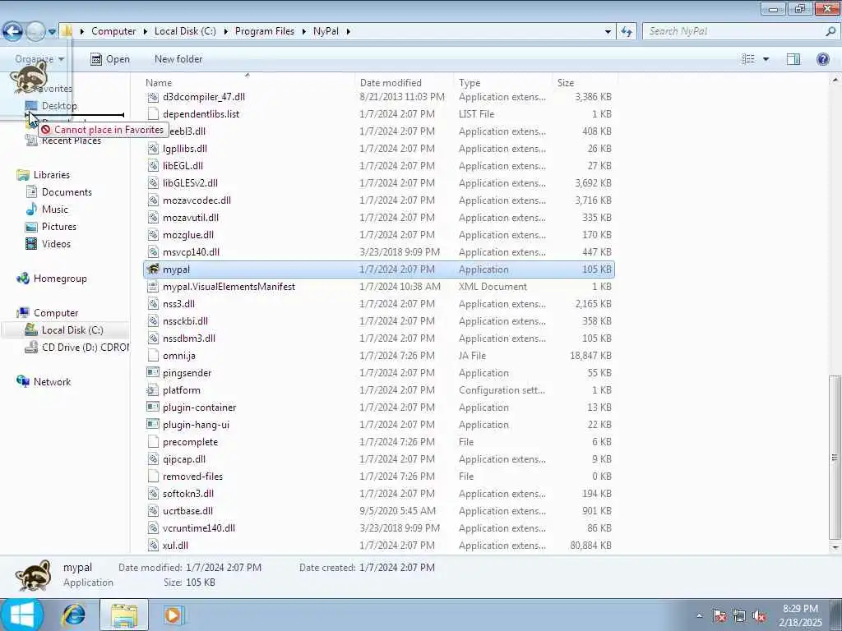Click Local Disk (C:) breadcrumb
Image resolution: width=842 pixels, height=631 pixels.
[x=185, y=31]
